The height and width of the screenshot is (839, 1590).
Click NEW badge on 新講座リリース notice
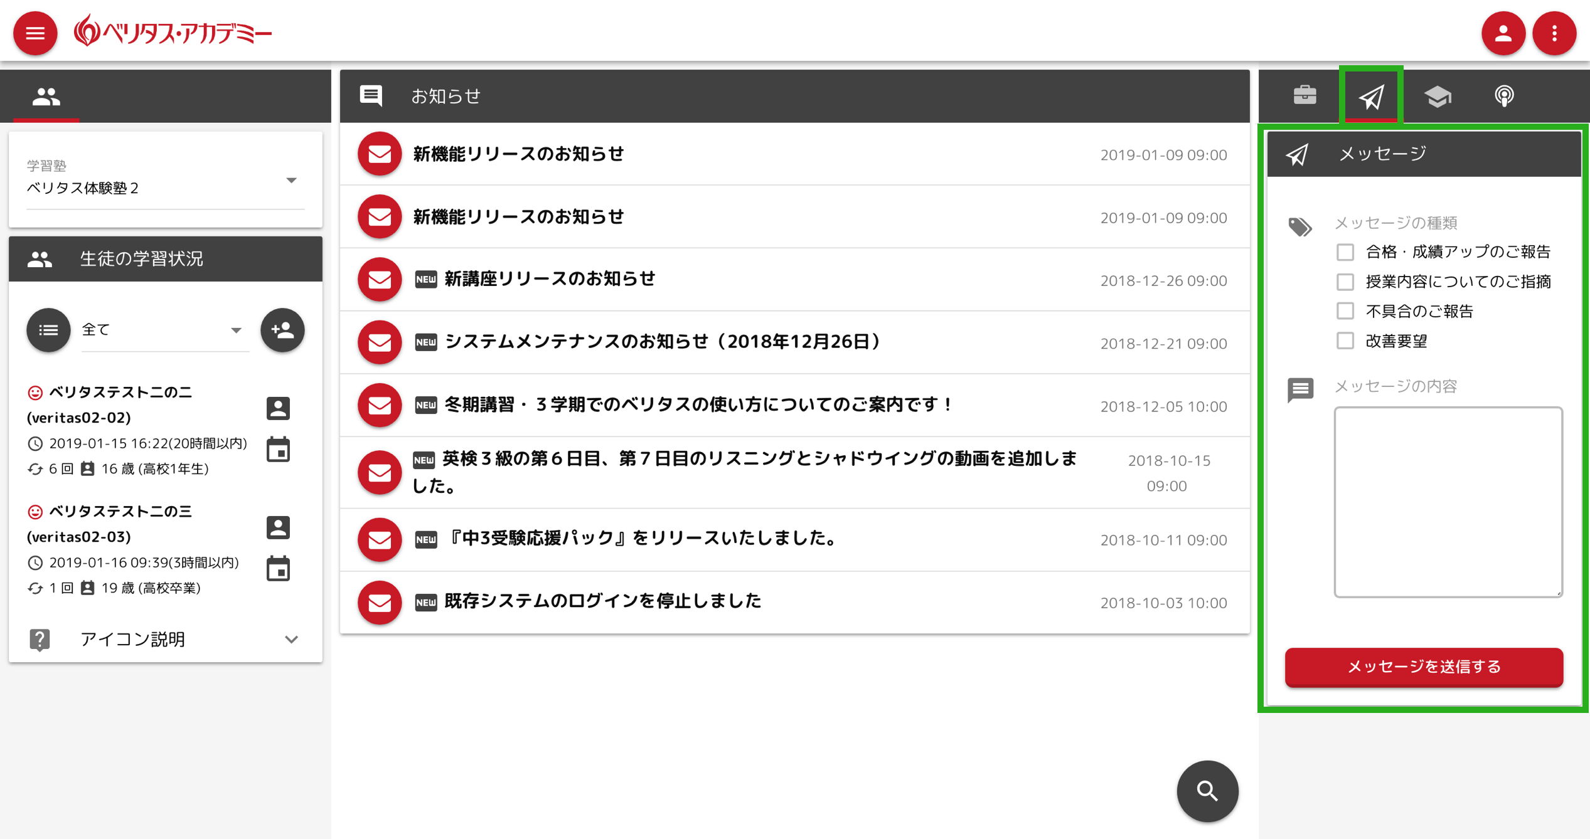pos(426,279)
